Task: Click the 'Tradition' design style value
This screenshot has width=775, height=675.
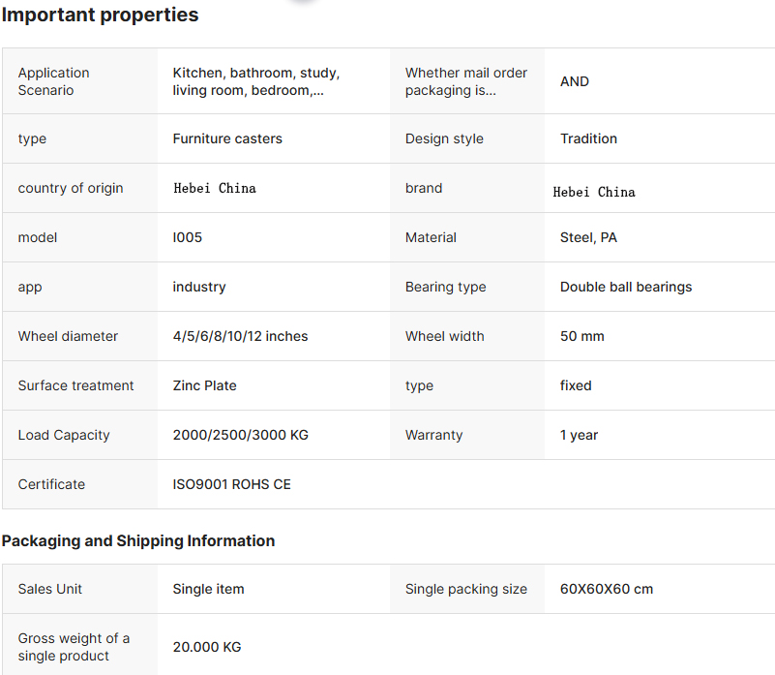Action: point(588,138)
